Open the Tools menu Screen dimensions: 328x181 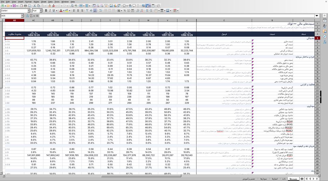click(x=57, y=2)
